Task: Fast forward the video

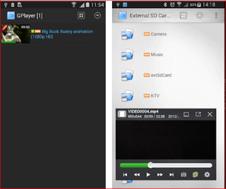Action: tap(160, 174)
